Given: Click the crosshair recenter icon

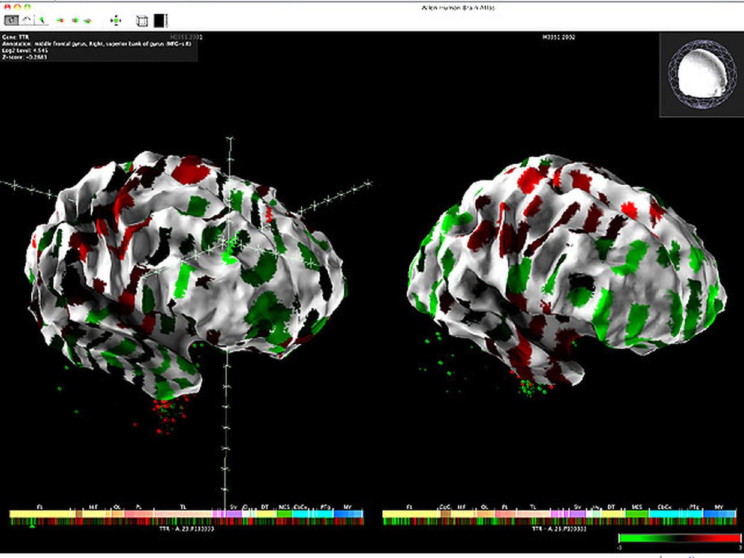Looking at the screenshot, I should click(116, 20).
